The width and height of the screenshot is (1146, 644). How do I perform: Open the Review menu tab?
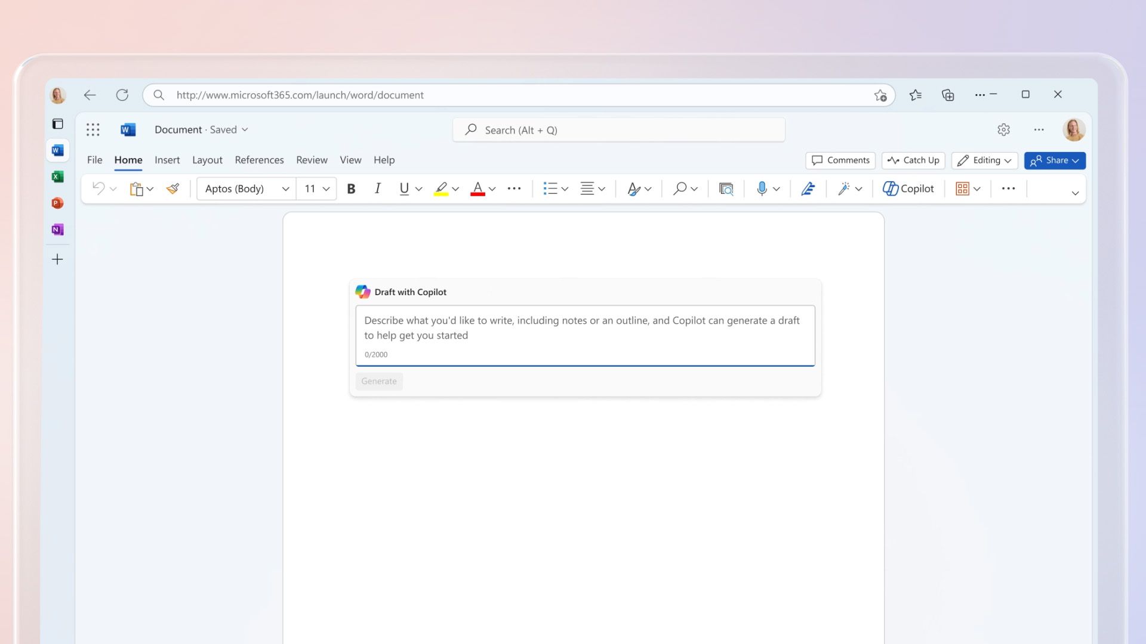coord(312,160)
